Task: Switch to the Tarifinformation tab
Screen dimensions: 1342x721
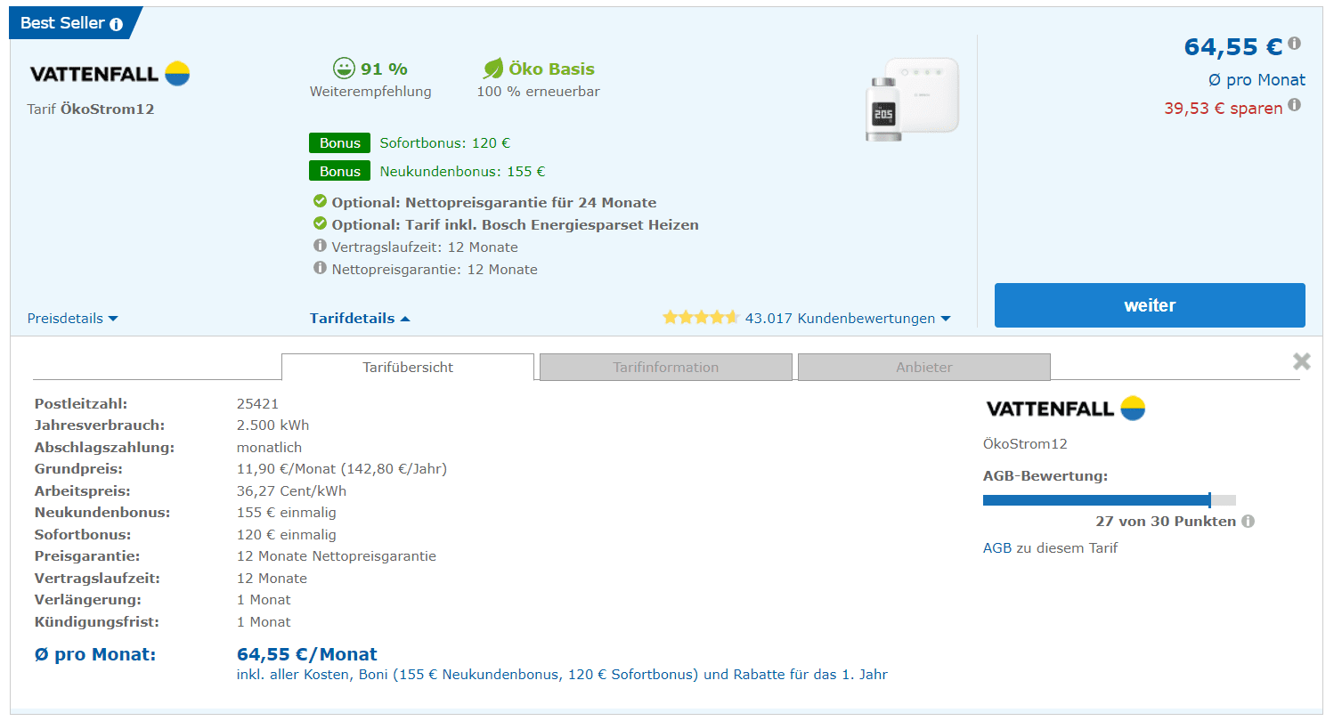Action: (666, 367)
